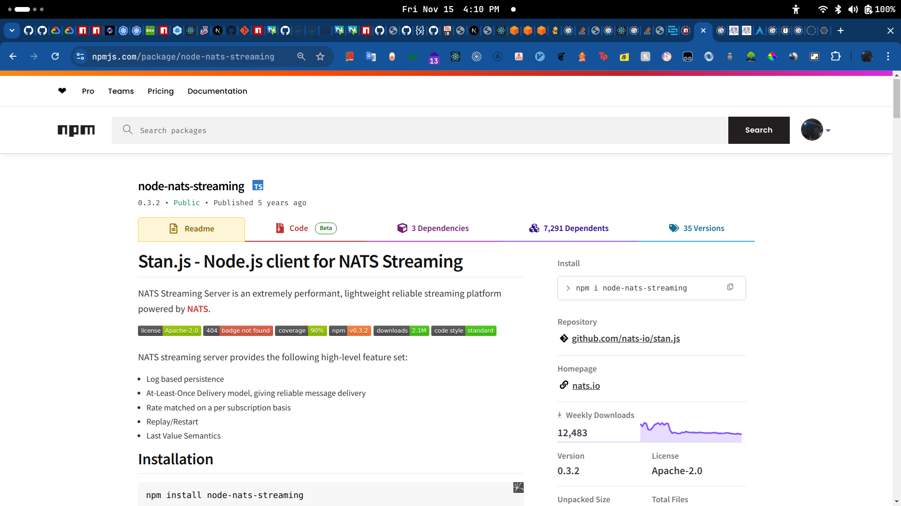Open Chrome three-dot menu
The image size is (901, 506).
pyautogui.click(x=888, y=56)
